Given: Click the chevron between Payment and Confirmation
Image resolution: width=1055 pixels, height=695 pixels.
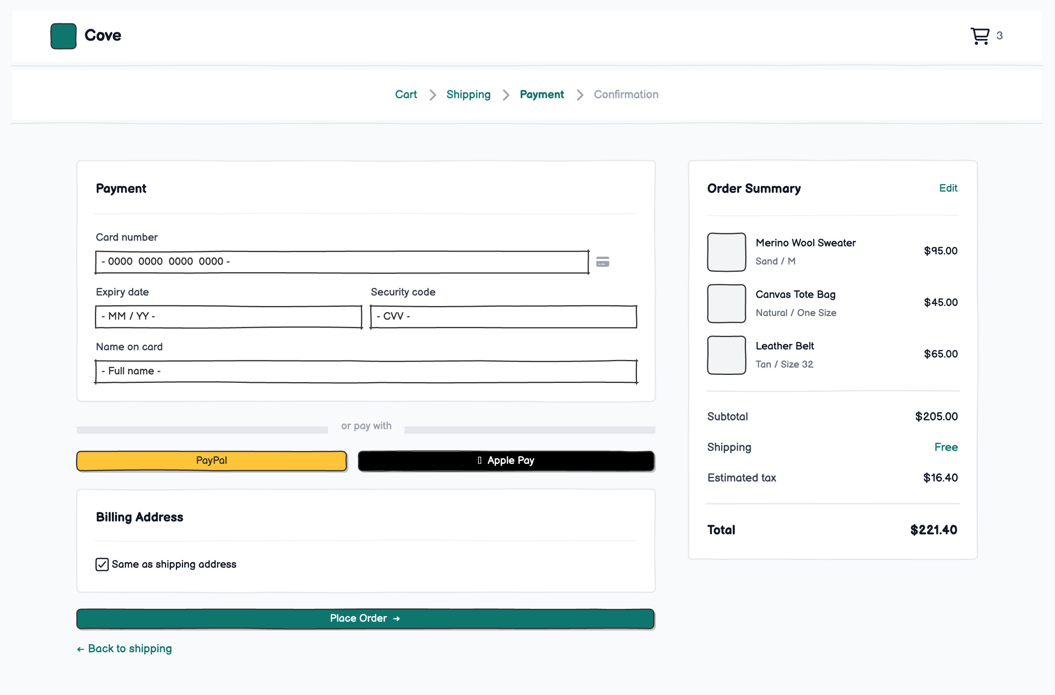Looking at the screenshot, I should (x=580, y=95).
